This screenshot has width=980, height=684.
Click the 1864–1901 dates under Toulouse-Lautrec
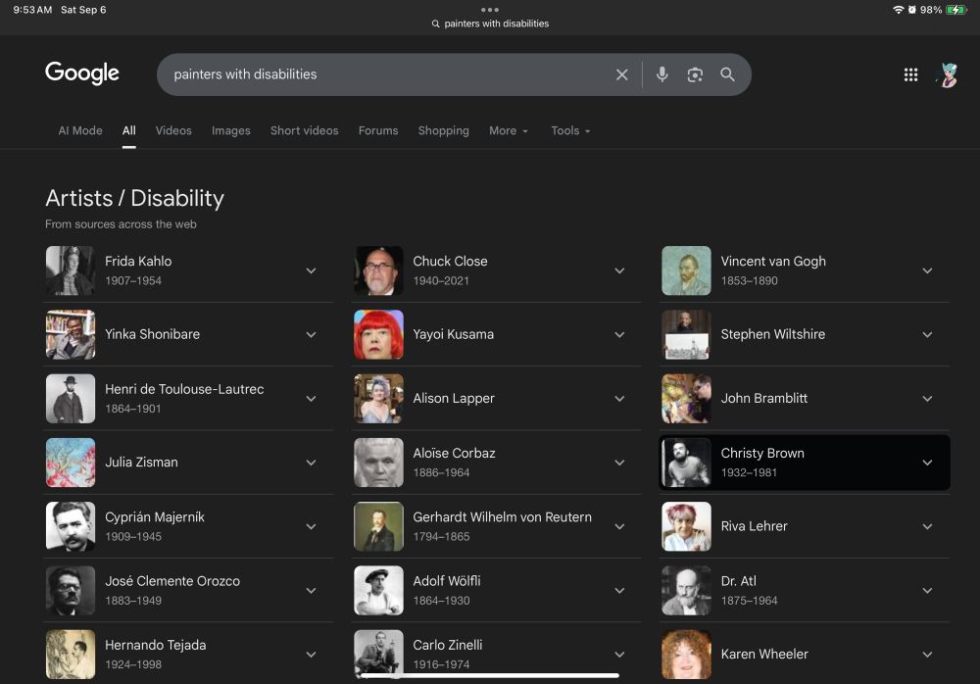[132, 409]
